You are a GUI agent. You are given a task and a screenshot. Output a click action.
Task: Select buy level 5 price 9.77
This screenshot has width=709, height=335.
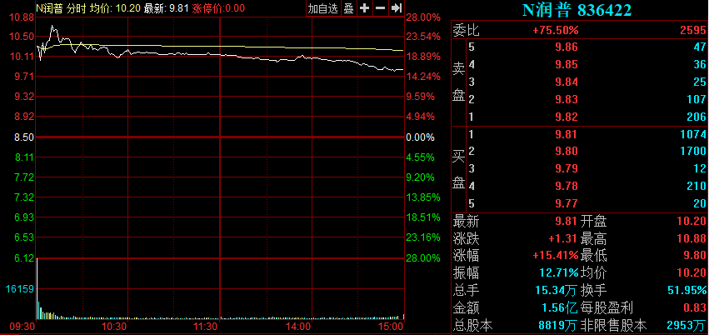click(568, 203)
